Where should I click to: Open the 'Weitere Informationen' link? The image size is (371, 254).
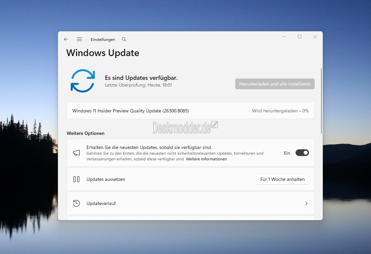tap(206, 159)
